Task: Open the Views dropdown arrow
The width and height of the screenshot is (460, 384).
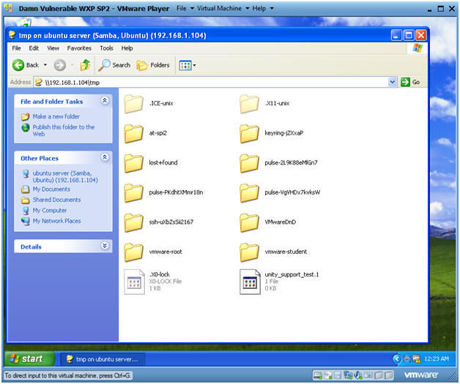Action: (x=194, y=65)
